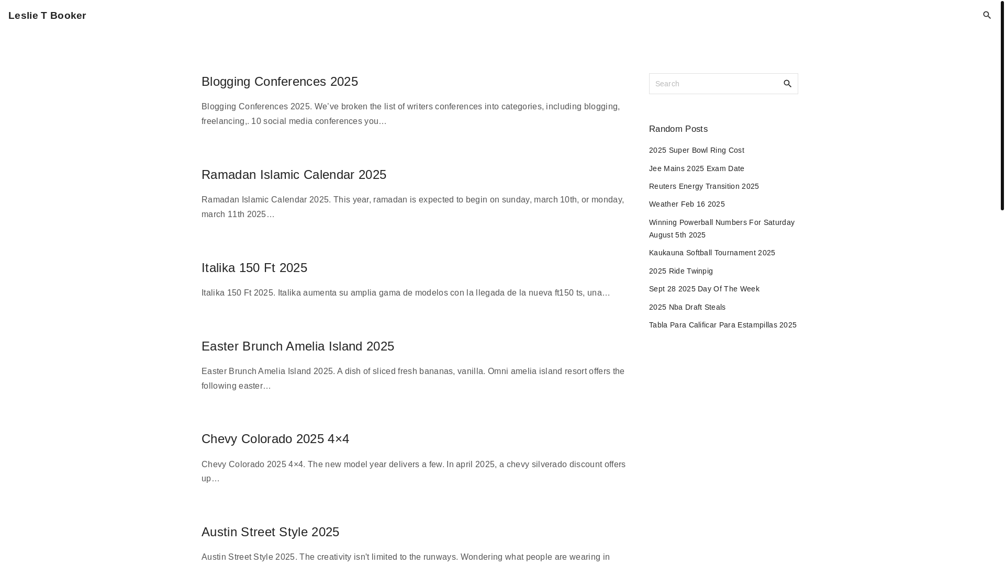This screenshot has width=1005, height=565.
Task: Open Blogging Conferences 2025 post
Action: click(280, 82)
